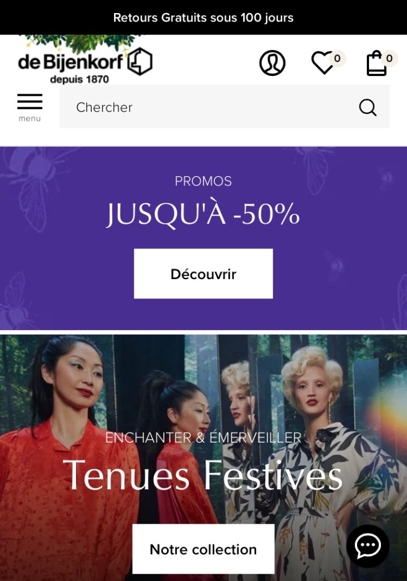Click into the Chercher search field
407x581 pixels.
(224, 107)
